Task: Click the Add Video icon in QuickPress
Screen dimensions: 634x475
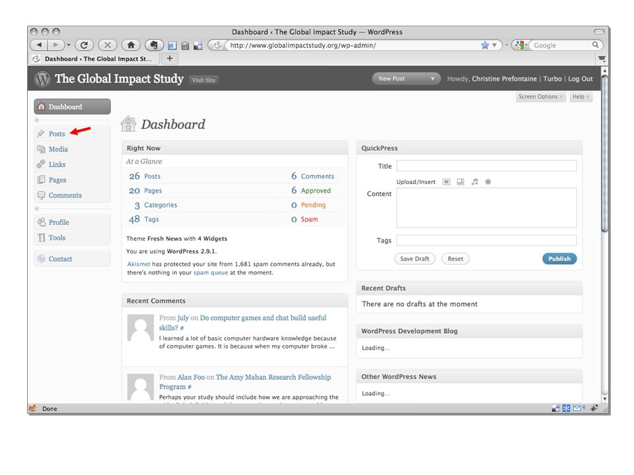Action: [460, 182]
